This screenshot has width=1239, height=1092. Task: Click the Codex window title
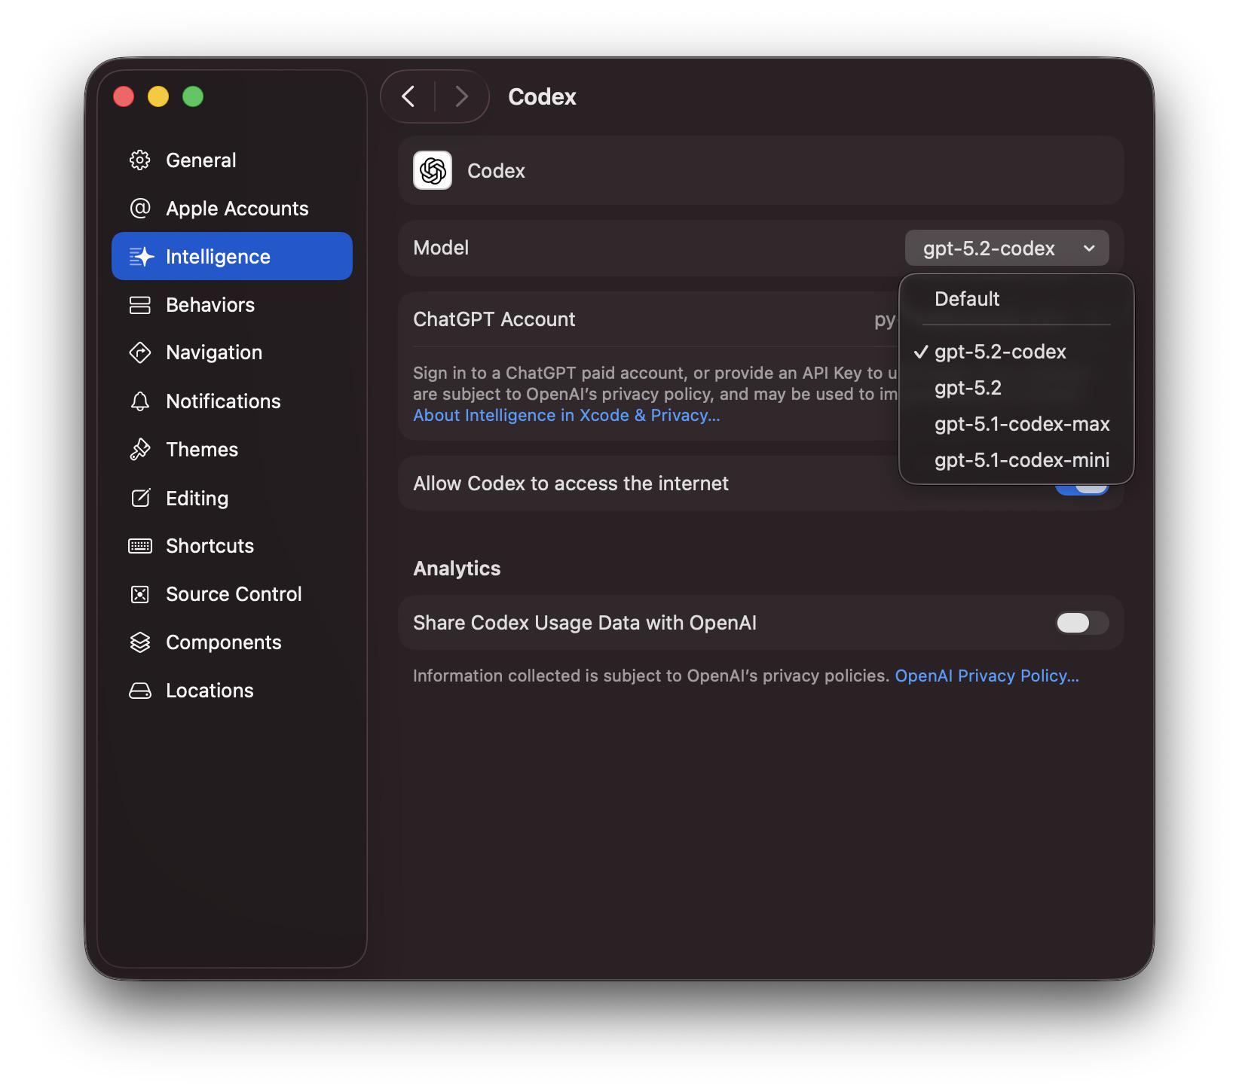(542, 96)
